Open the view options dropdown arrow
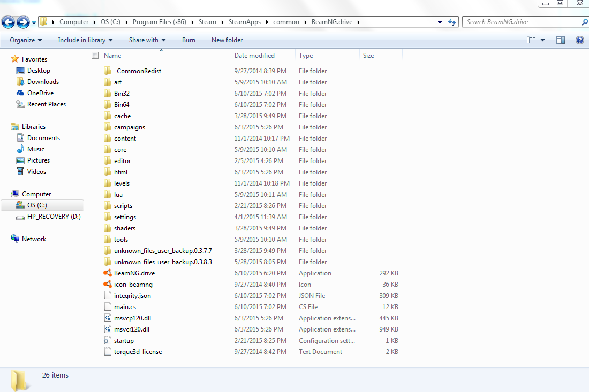Screen dimensions: 589x392 click(542, 40)
